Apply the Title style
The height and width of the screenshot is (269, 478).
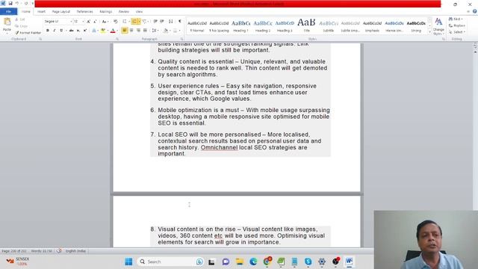pyautogui.click(x=306, y=26)
